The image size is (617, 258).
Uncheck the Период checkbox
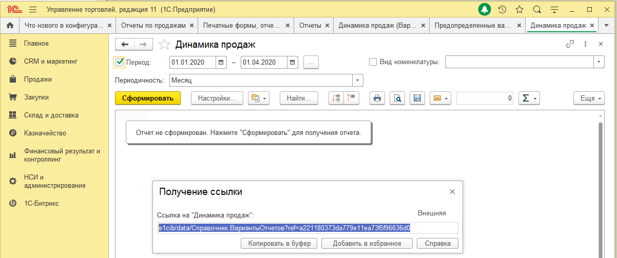120,62
